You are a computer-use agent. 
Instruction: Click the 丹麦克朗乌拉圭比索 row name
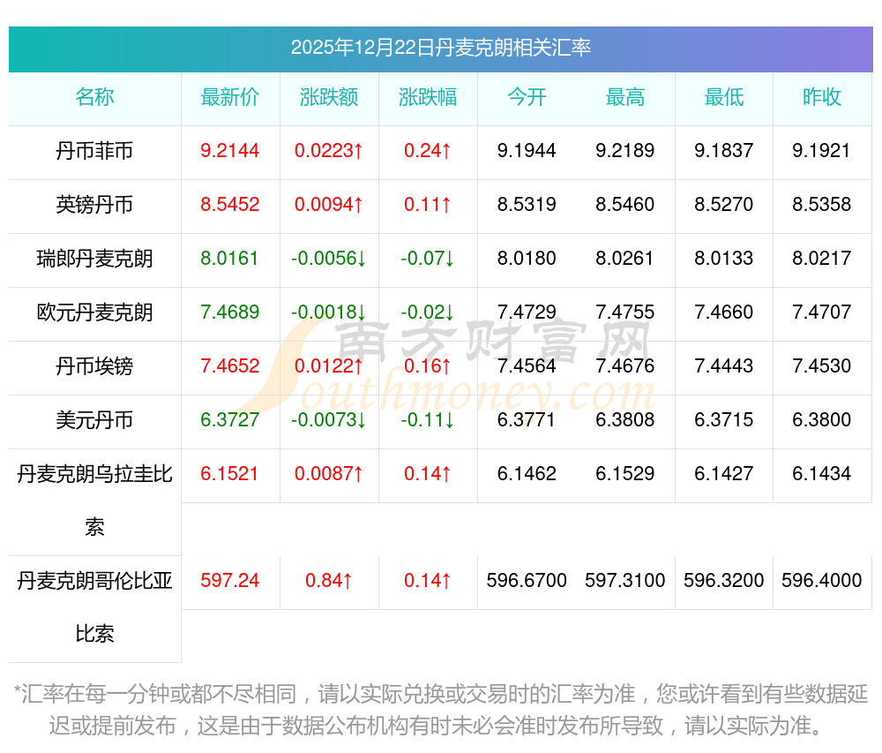tap(94, 501)
